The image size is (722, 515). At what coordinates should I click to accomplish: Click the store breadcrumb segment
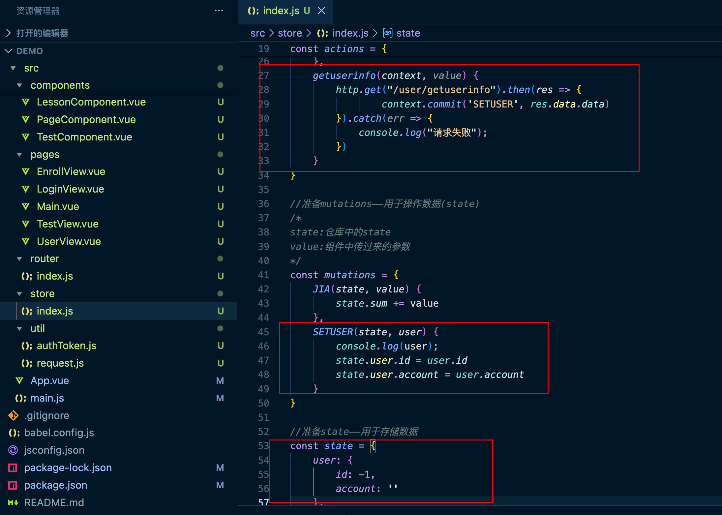(x=290, y=33)
